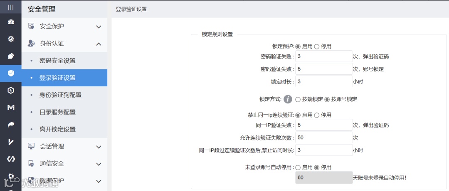Select 停用 for 未登录账号自动停用
Viewport: 449px width, 191px height.
[x=317, y=167]
